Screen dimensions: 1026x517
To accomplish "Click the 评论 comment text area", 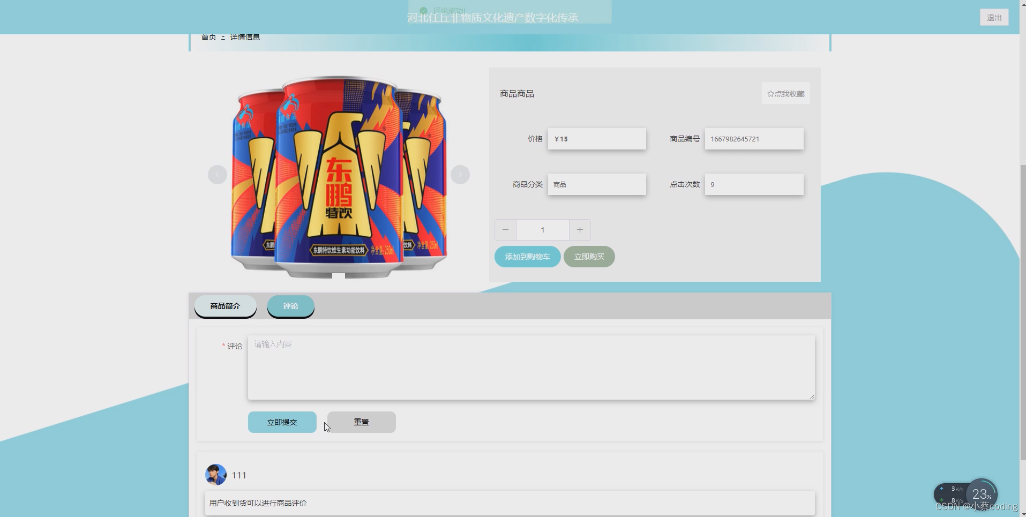I will tap(531, 368).
